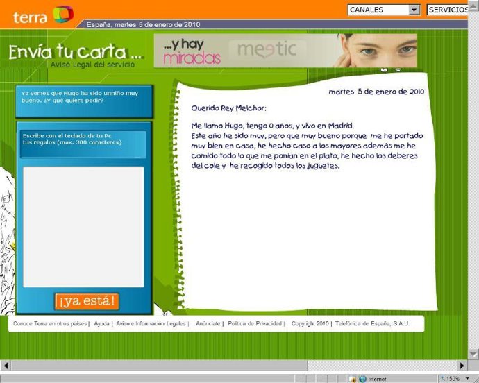
Task: Click the Terra logo icon
Action: [62, 14]
